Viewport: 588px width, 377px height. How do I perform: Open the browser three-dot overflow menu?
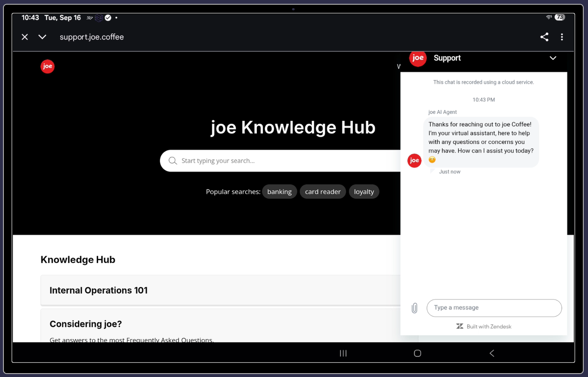562,37
